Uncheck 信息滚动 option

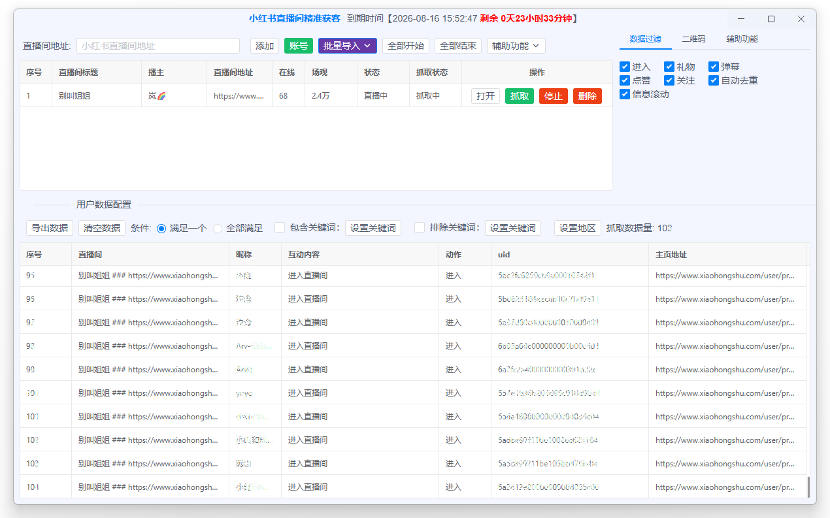pos(625,94)
